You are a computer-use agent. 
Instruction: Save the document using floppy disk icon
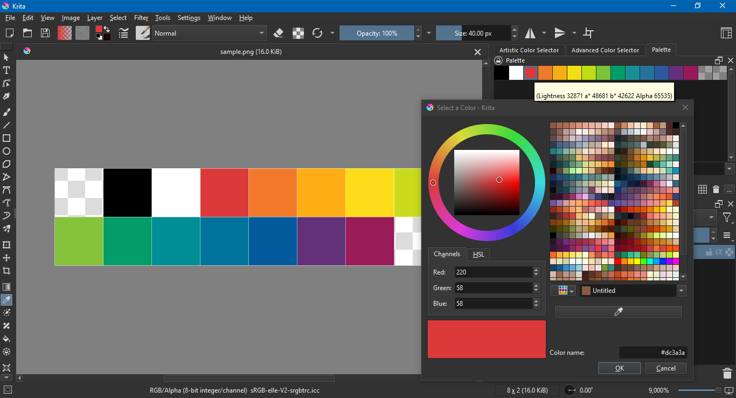tap(45, 33)
